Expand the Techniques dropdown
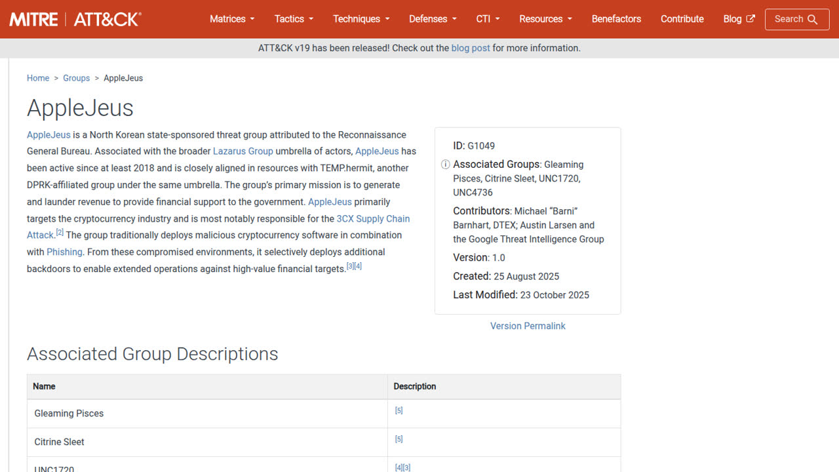This screenshot has height=472, width=839. (x=361, y=19)
